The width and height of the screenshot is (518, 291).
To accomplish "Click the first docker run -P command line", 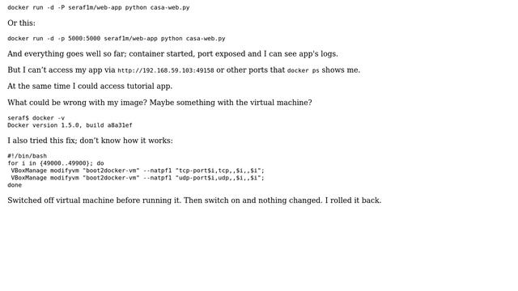I will click(99, 7).
